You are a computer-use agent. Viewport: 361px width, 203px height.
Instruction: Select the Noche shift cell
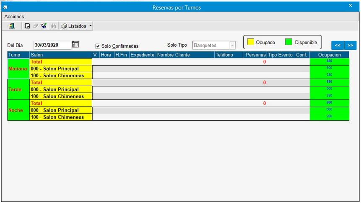18,110
